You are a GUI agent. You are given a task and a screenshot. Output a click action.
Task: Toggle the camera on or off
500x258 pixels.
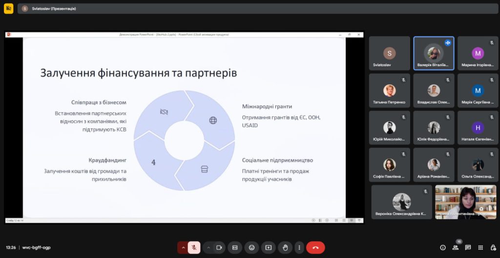coord(219,247)
